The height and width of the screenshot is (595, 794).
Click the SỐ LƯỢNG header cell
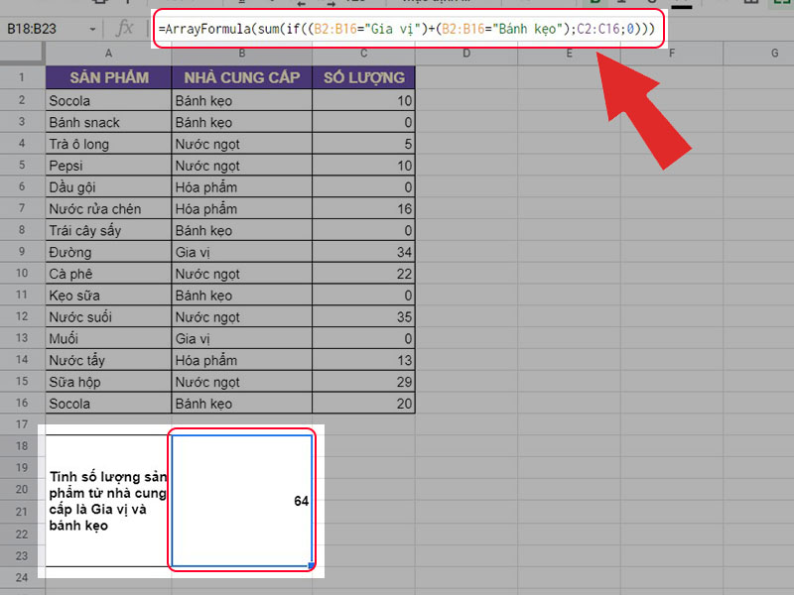click(x=363, y=77)
